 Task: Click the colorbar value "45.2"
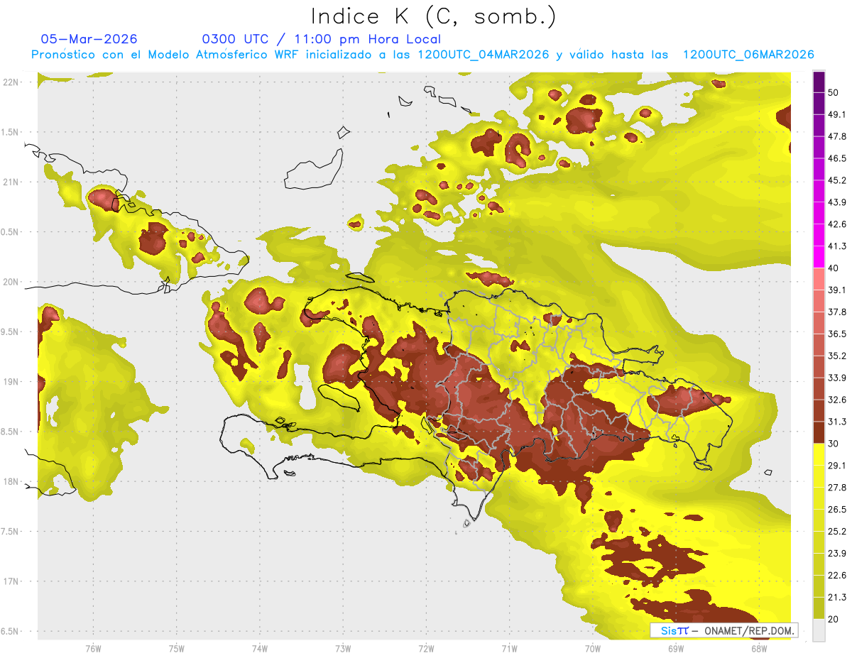[837, 180]
